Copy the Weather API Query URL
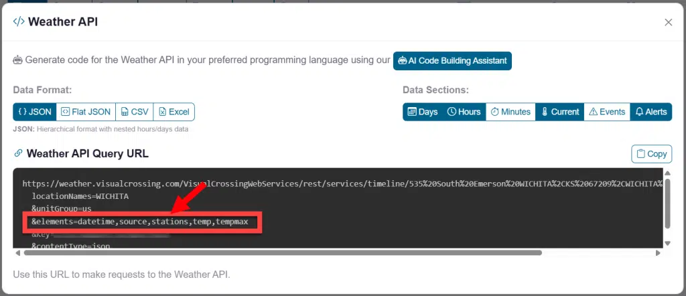Screen dimensions: 686x296 651,154
